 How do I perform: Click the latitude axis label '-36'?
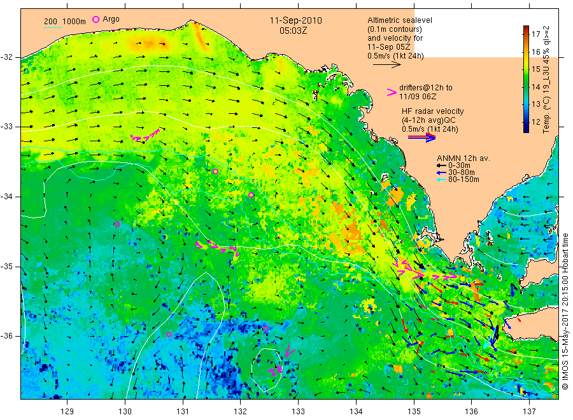7,335
